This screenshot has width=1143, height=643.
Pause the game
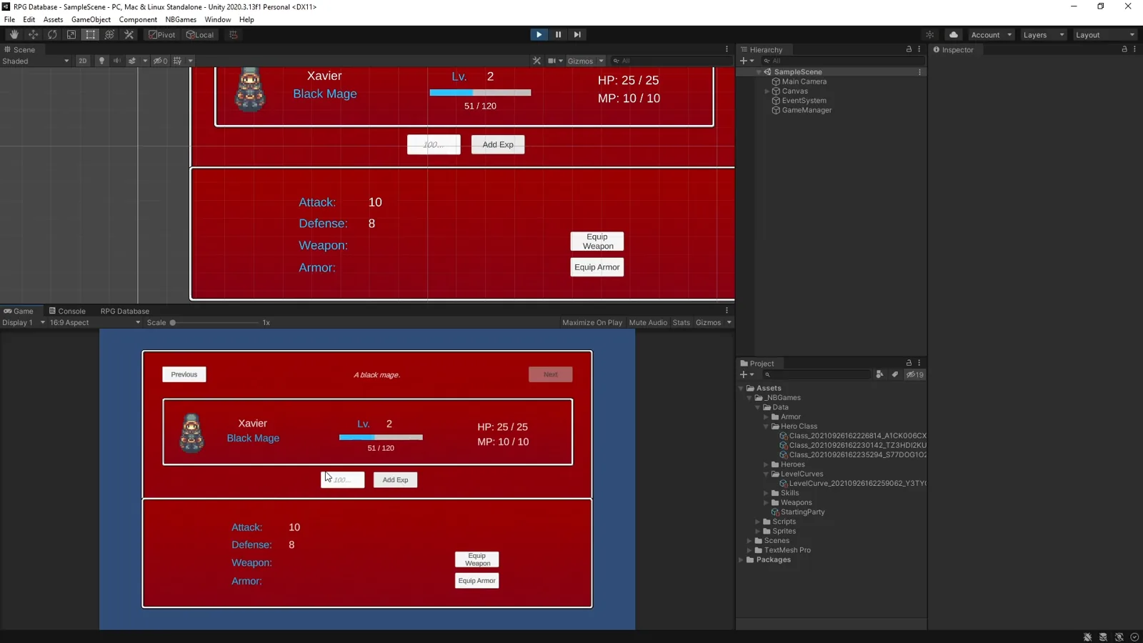tap(558, 34)
